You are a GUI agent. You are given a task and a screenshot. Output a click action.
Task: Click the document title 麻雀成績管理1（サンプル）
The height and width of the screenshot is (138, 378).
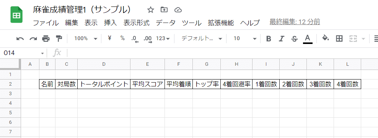point(82,10)
